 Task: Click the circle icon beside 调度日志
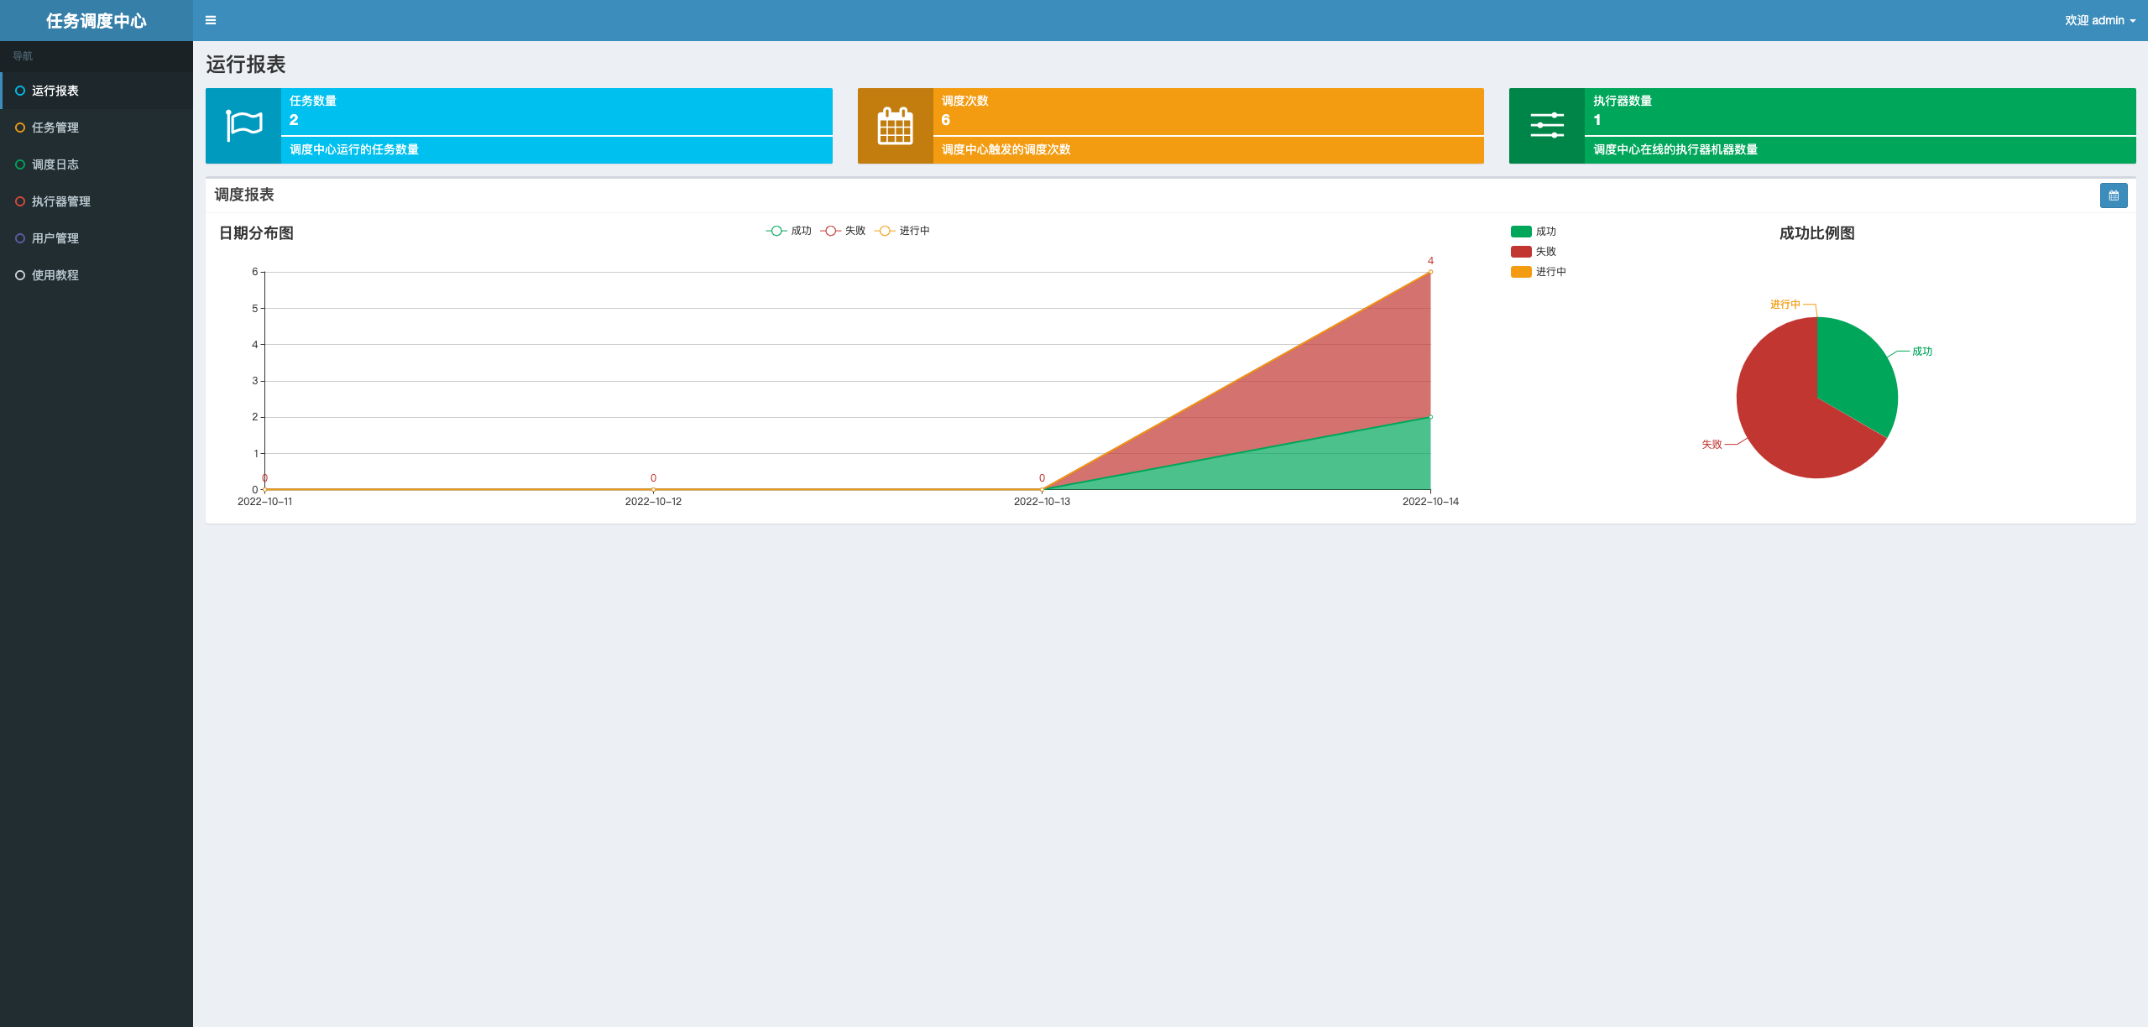[20, 164]
